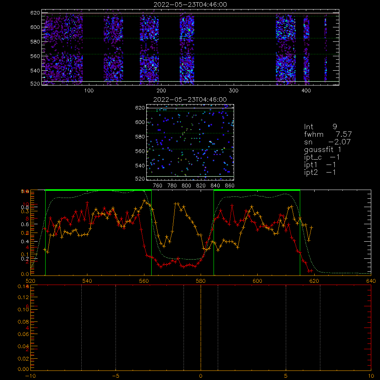The height and width of the screenshot is (380, 380).
Task: Click the orange vertical line at zero in bottom plot
Action: [201, 327]
